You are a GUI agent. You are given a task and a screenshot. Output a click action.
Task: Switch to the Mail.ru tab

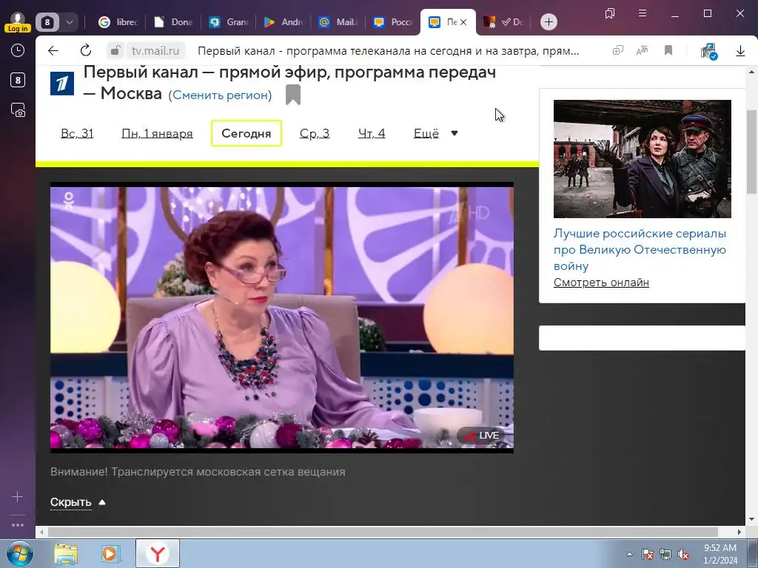(x=338, y=21)
